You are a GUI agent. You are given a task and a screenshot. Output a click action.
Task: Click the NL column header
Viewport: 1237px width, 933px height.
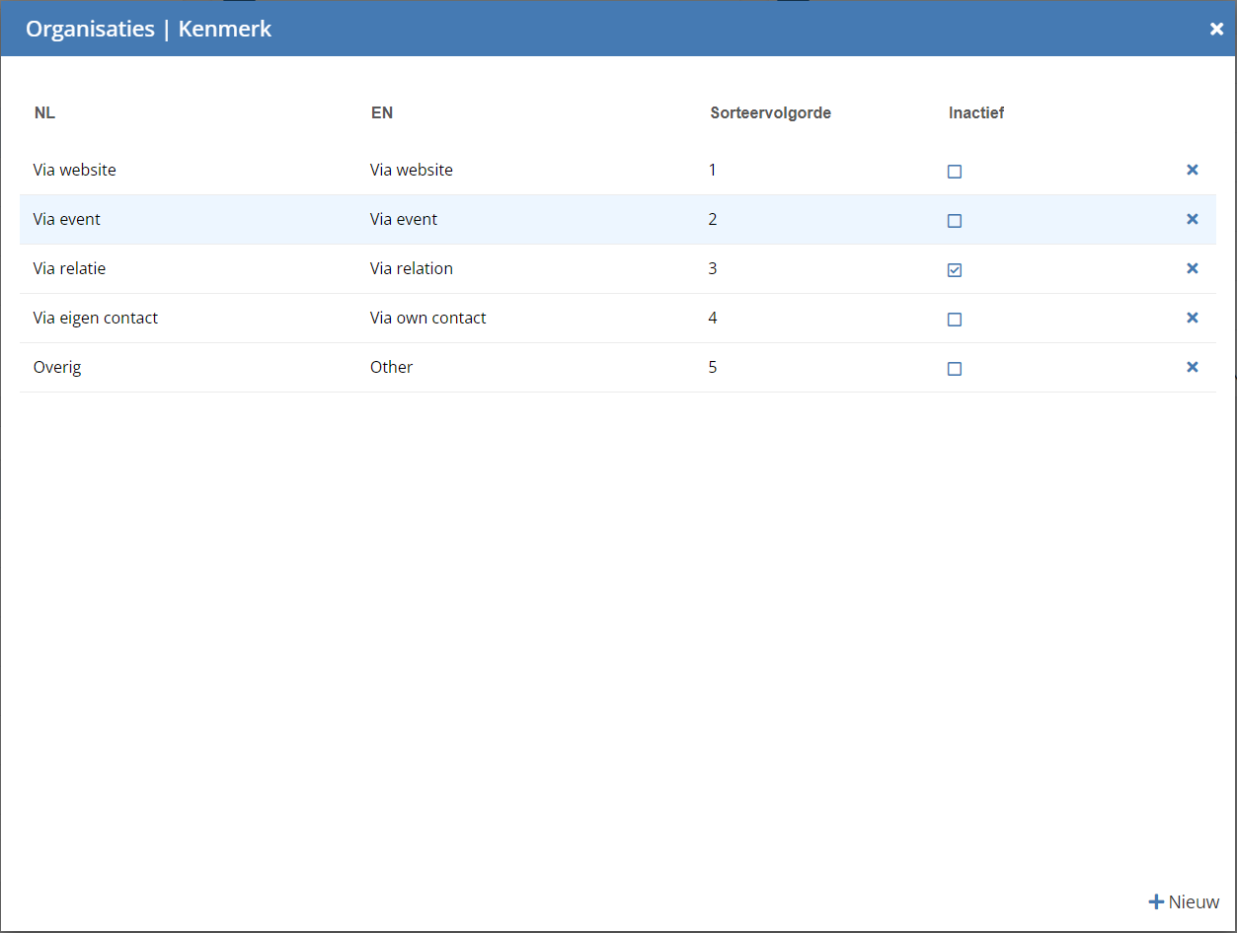44,112
